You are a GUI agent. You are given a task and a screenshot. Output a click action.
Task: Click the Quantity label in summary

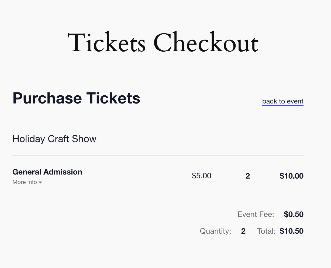pyautogui.click(x=215, y=231)
